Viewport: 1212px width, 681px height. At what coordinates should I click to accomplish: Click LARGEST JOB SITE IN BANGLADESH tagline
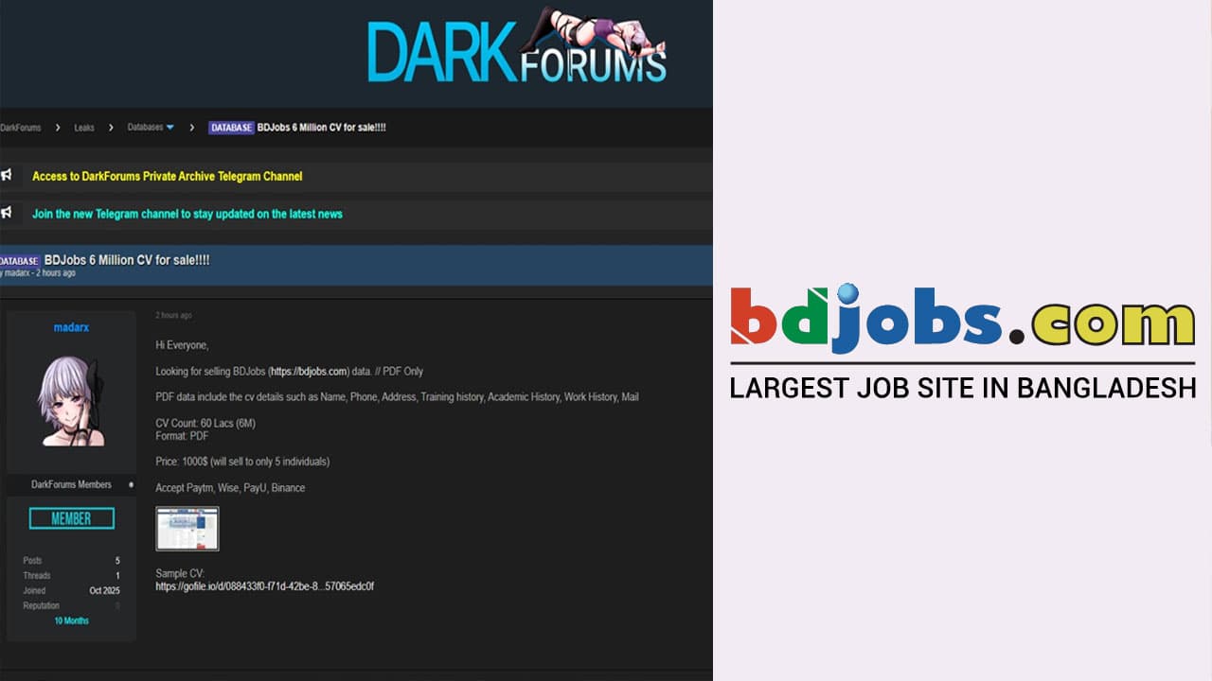962,389
